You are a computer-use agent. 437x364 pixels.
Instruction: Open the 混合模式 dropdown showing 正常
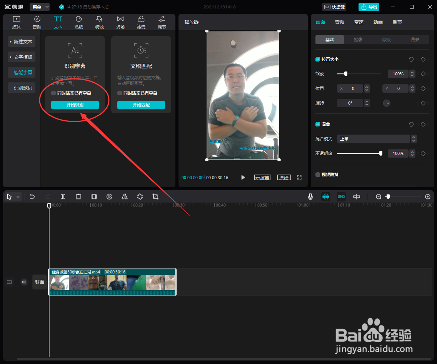(x=377, y=139)
